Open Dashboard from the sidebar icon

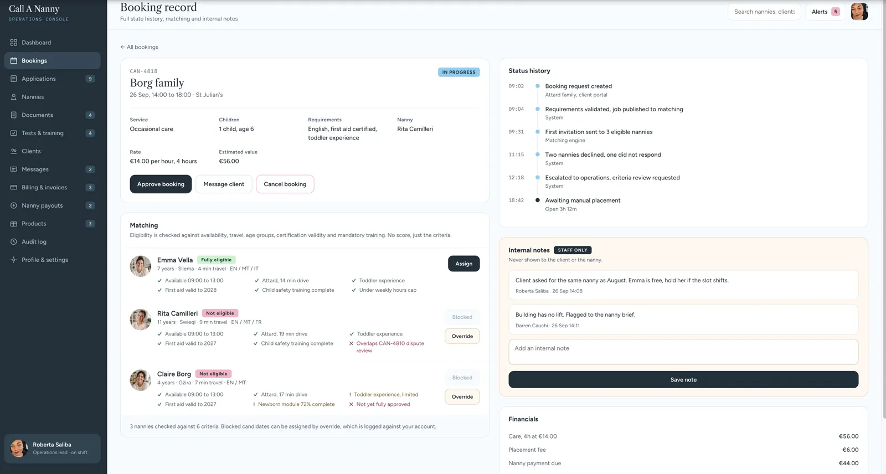14,43
